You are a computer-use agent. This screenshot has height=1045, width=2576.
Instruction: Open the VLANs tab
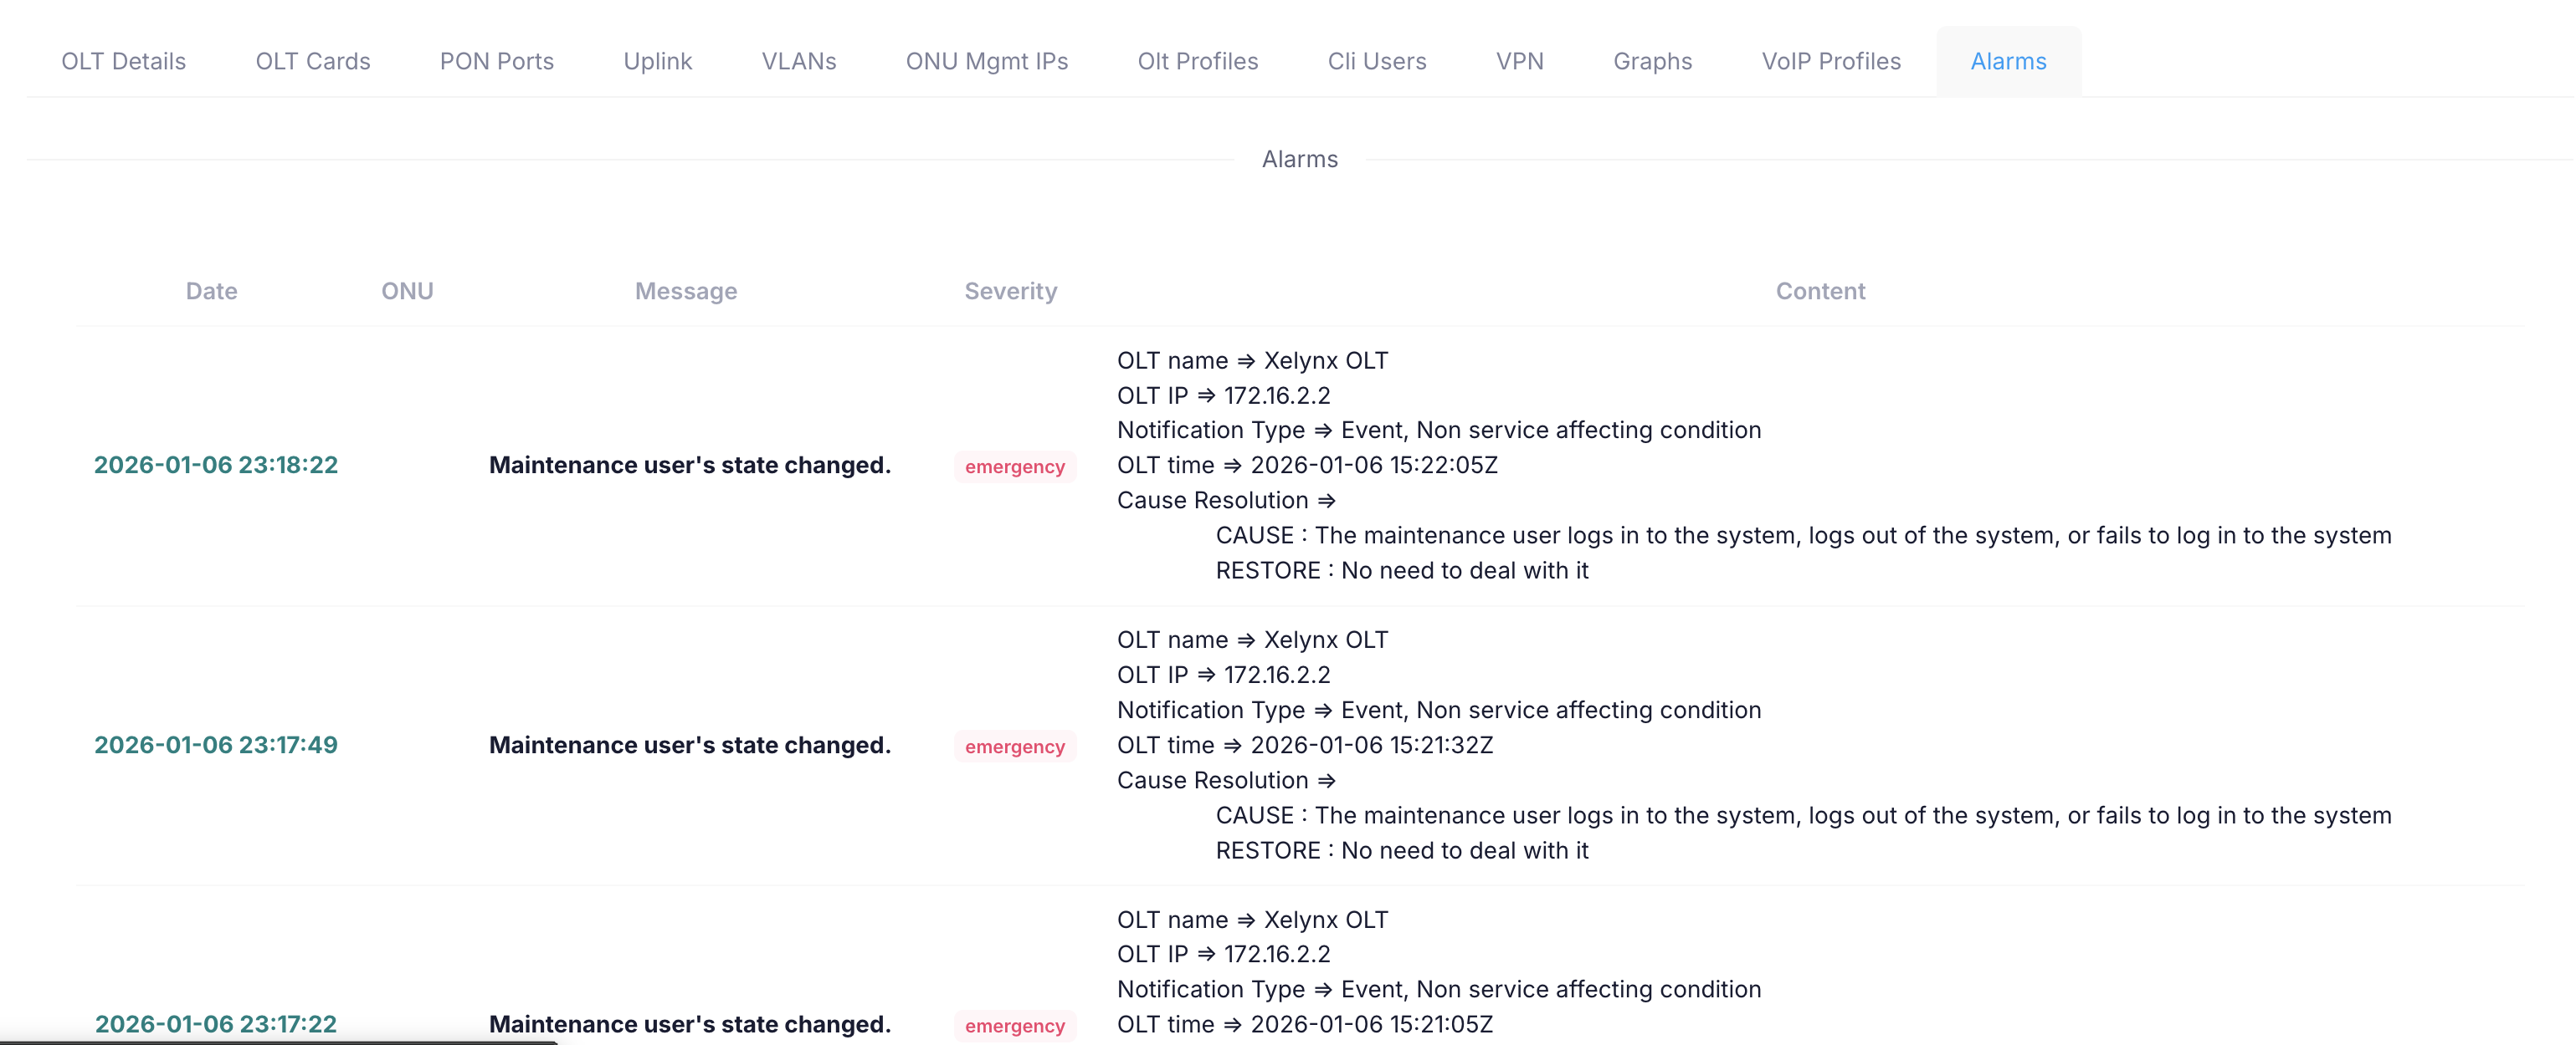[x=798, y=62]
